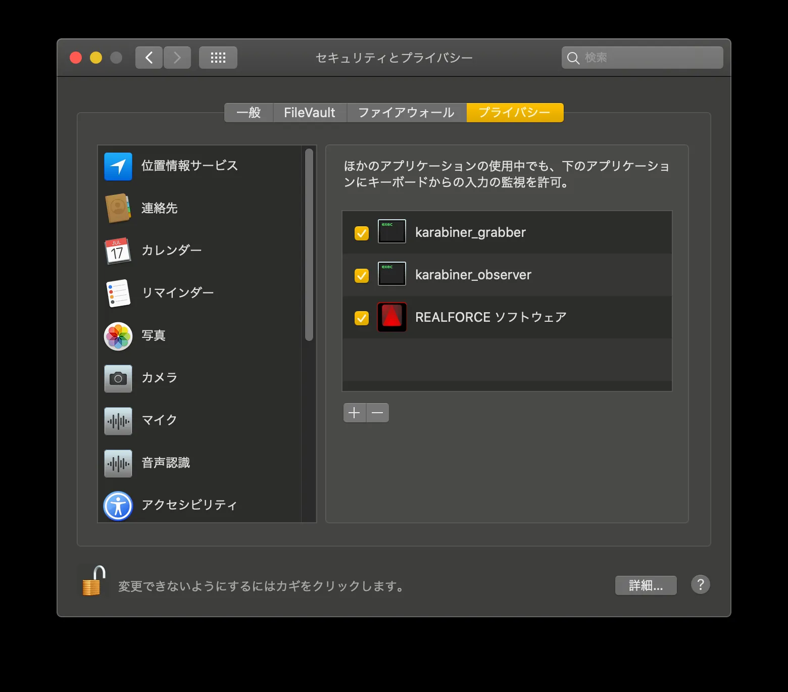Uncheck the karabiner_grabber checkbox
The height and width of the screenshot is (692, 788).
coord(362,233)
